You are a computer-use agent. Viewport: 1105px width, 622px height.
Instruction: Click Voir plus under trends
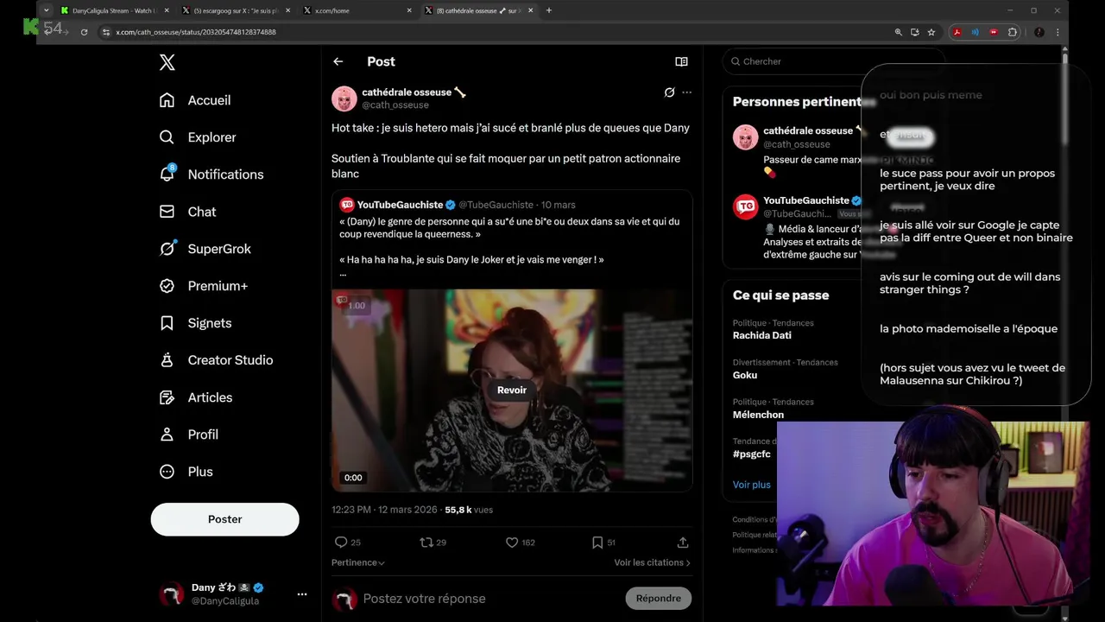[752, 485]
